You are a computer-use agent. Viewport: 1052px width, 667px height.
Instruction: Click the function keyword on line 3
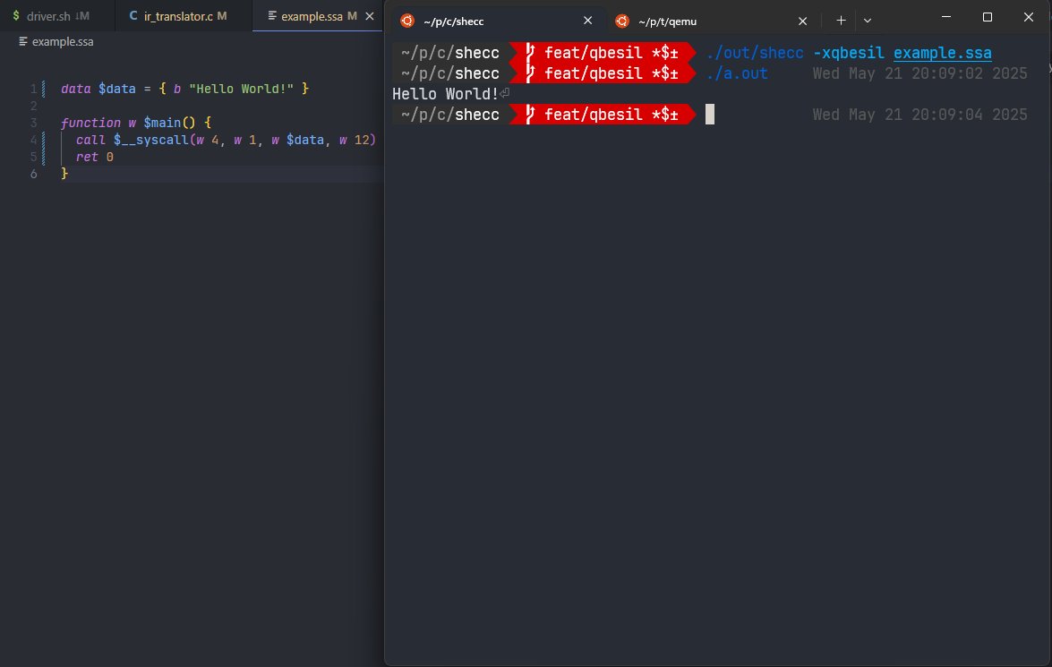pos(90,123)
